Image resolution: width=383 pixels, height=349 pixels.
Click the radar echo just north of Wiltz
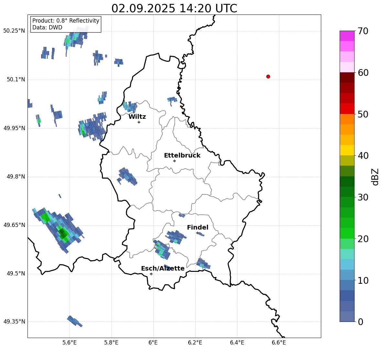130,106
